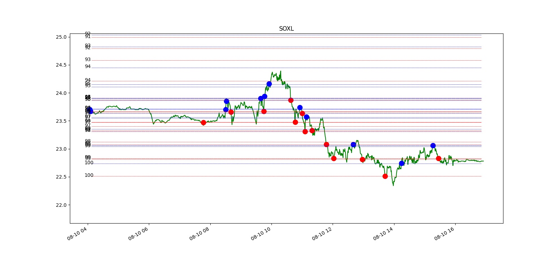Click the 08-10 12 x-axis label

pos(322,233)
